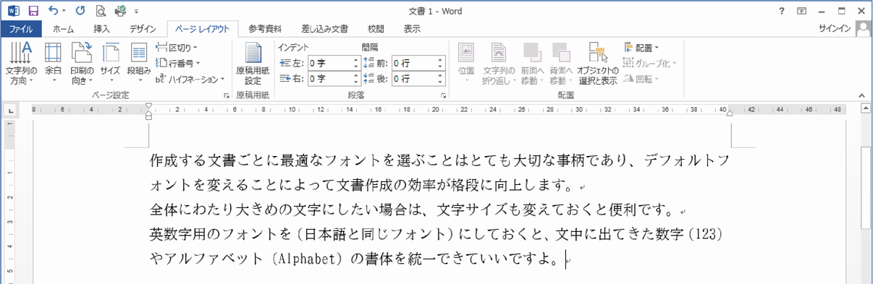Switch to the ホーム tab
The width and height of the screenshot is (873, 284).
64,29
